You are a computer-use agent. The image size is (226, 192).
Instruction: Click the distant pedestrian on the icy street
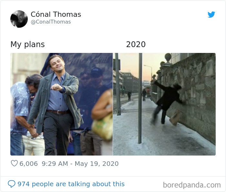pyautogui.click(x=144, y=95)
